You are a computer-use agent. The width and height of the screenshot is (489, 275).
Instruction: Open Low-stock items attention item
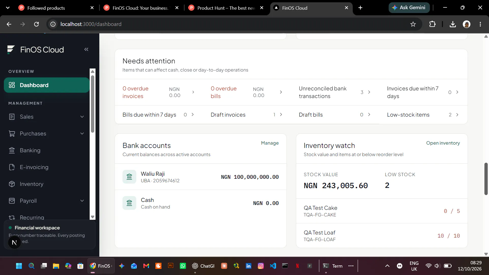click(423, 115)
